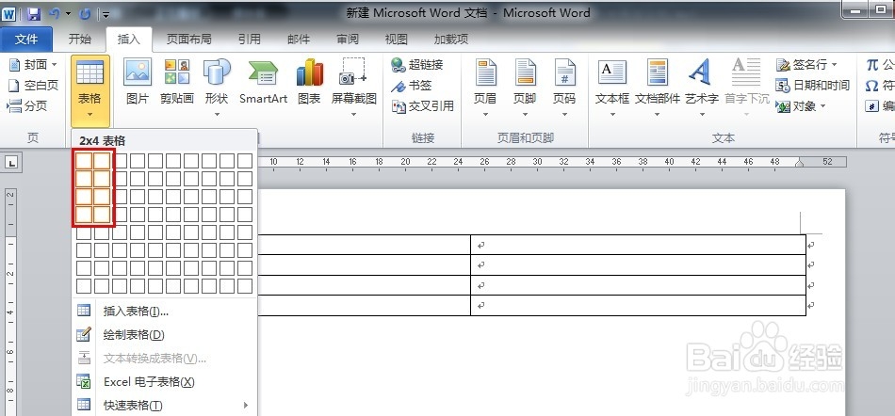The height and width of the screenshot is (416, 895).
Task: Click the Ω symbol icon in ribbon
Action: (x=871, y=86)
